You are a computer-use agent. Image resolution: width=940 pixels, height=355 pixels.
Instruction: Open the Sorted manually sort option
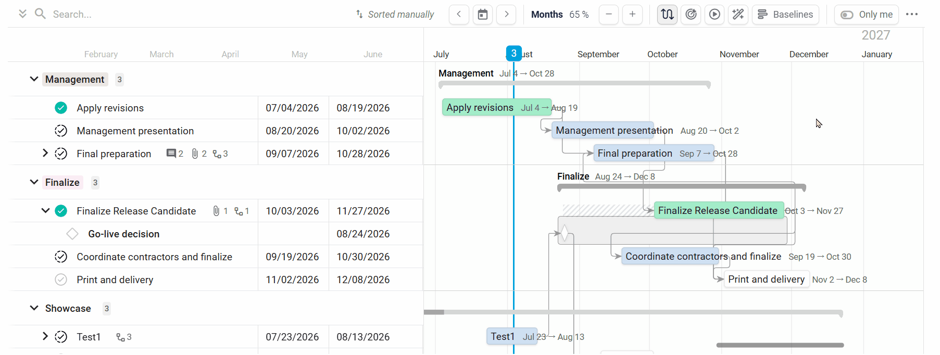coord(395,15)
